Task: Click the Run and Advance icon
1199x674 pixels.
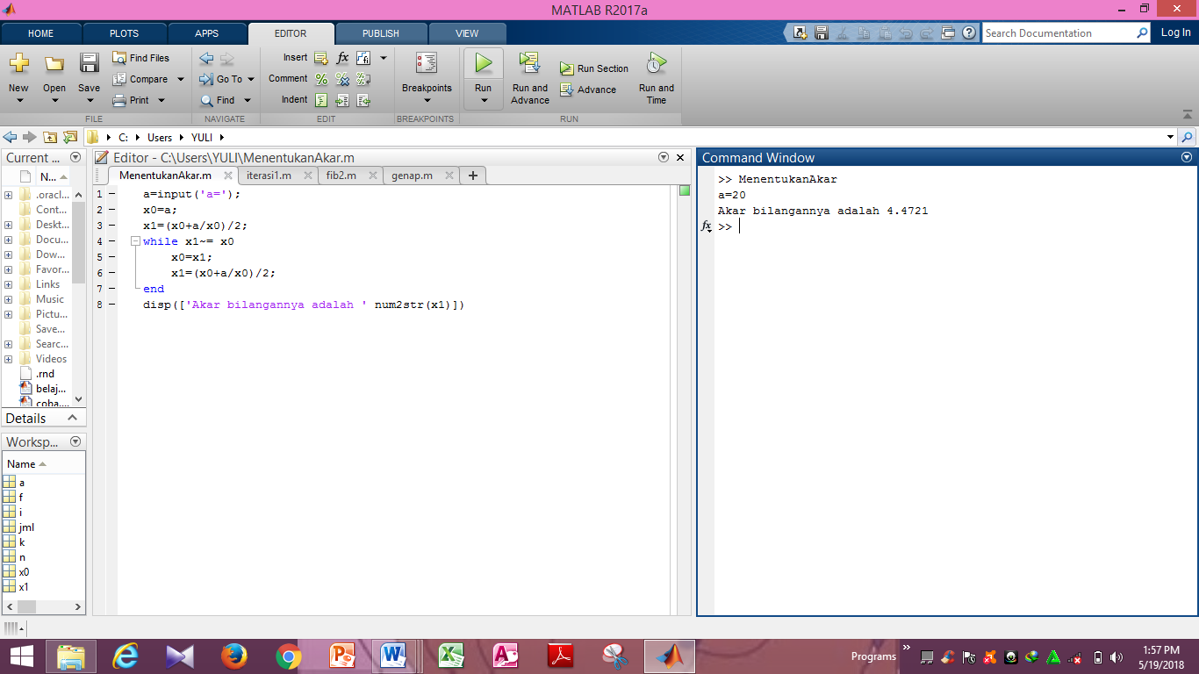Action: [528, 63]
